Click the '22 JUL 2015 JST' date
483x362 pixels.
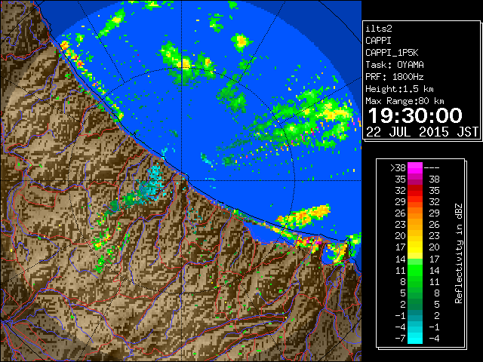click(x=422, y=132)
